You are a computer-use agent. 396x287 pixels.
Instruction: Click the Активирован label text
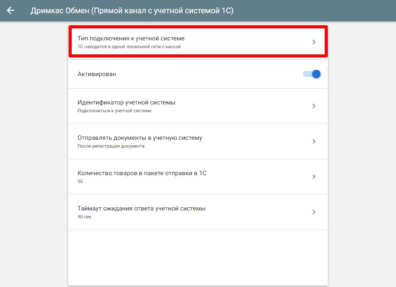[x=96, y=74]
